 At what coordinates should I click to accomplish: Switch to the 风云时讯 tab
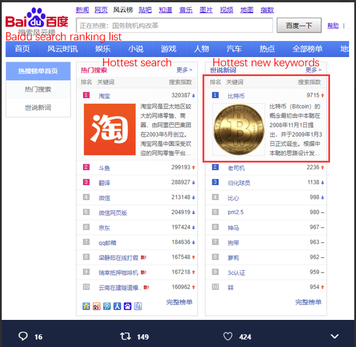coord(63,49)
